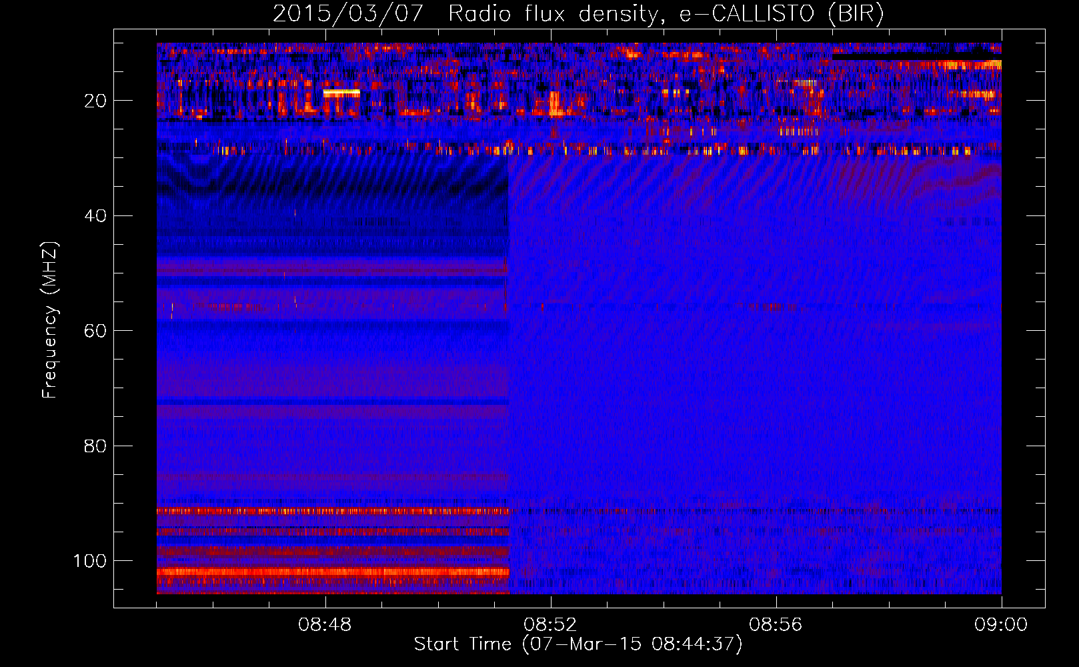The height and width of the screenshot is (667, 1079).
Task: Click the bright yellow burst near 20 MHz
Action: 341,93
